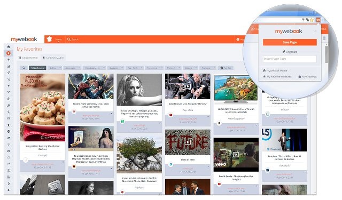Image resolution: width=342 pixels, height=200 pixels.
Task: Play The Stars vevo video thumbnail
Action: point(236,155)
